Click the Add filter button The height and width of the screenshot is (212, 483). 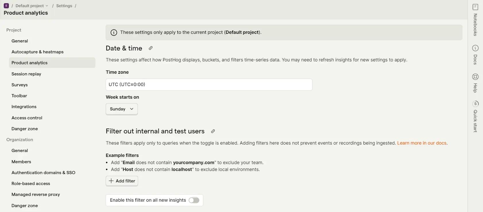[x=122, y=181]
